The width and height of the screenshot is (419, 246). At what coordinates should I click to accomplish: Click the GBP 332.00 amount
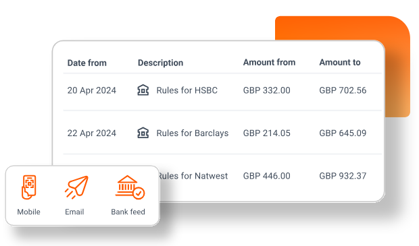click(266, 90)
